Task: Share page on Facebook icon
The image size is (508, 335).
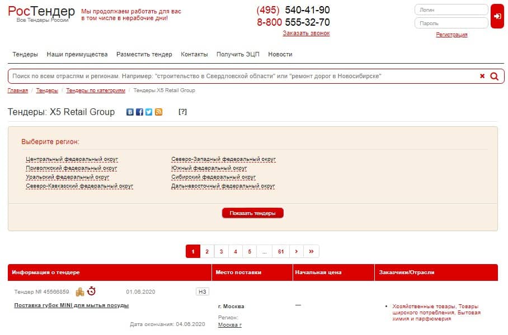Action: point(139,112)
